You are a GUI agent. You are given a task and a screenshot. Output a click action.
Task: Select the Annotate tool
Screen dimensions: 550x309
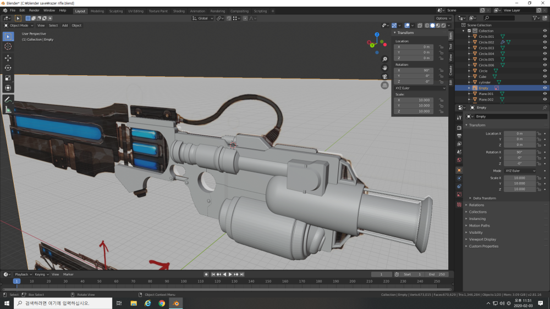8,100
